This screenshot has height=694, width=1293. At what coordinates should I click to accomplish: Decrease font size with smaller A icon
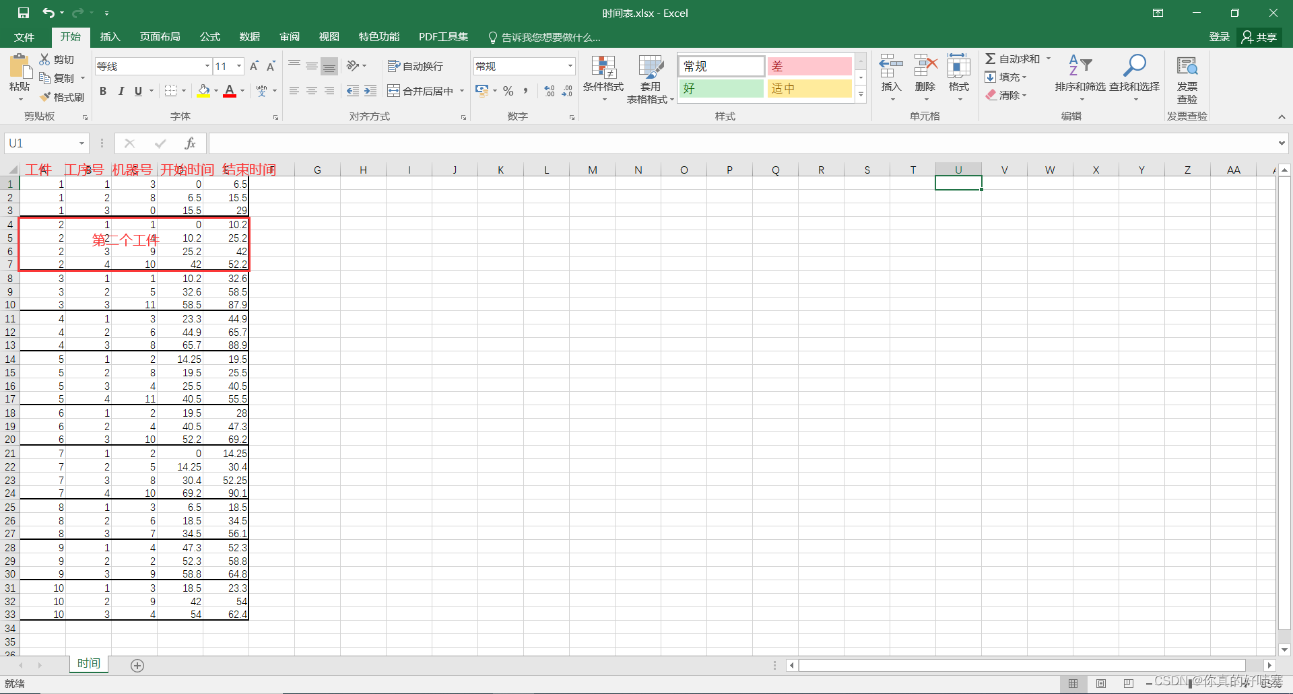tap(271, 66)
